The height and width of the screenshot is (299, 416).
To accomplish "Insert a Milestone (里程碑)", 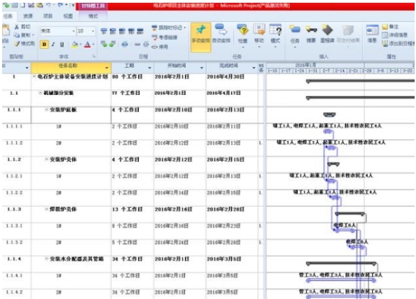I will [327, 34].
